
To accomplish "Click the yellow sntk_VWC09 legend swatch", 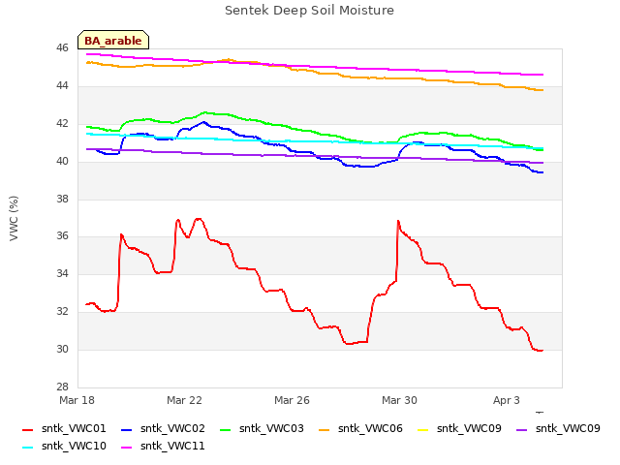I will tap(423, 430).
